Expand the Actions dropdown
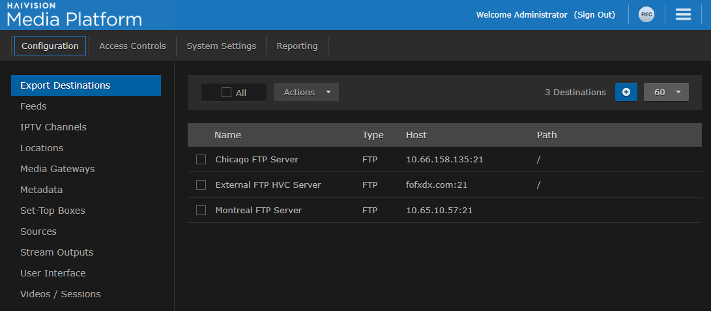711x311 pixels. coord(306,92)
